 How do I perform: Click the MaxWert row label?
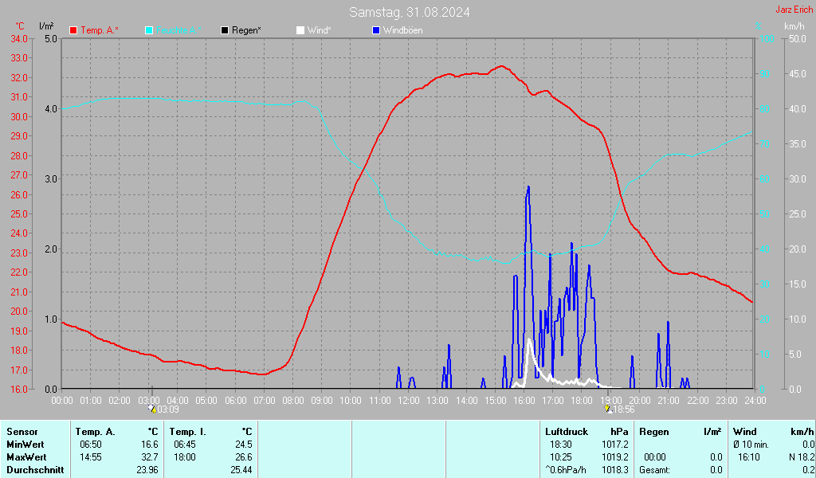click(x=26, y=457)
